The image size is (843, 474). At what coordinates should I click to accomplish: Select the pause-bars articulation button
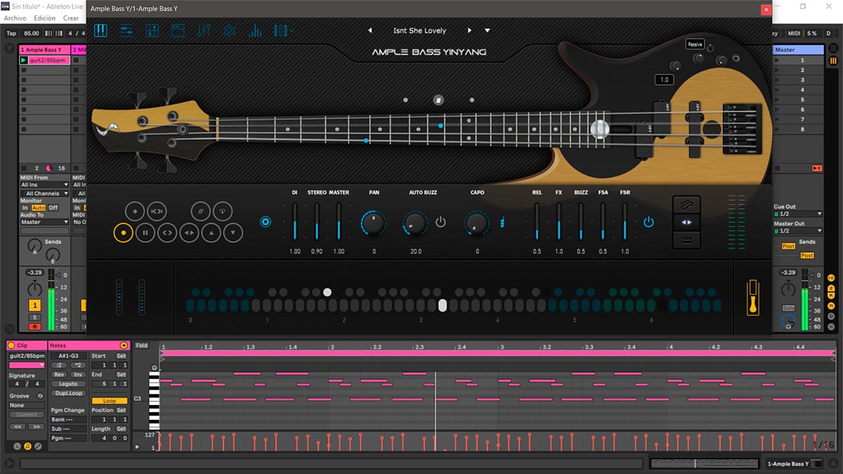point(145,232)
